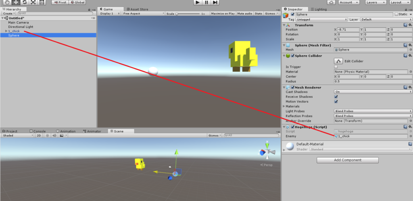Image resolution: width=413 pixels, height=201 pixels.
Task: Open the Free Aspect dropdown
Action: (x=143, y=13)
